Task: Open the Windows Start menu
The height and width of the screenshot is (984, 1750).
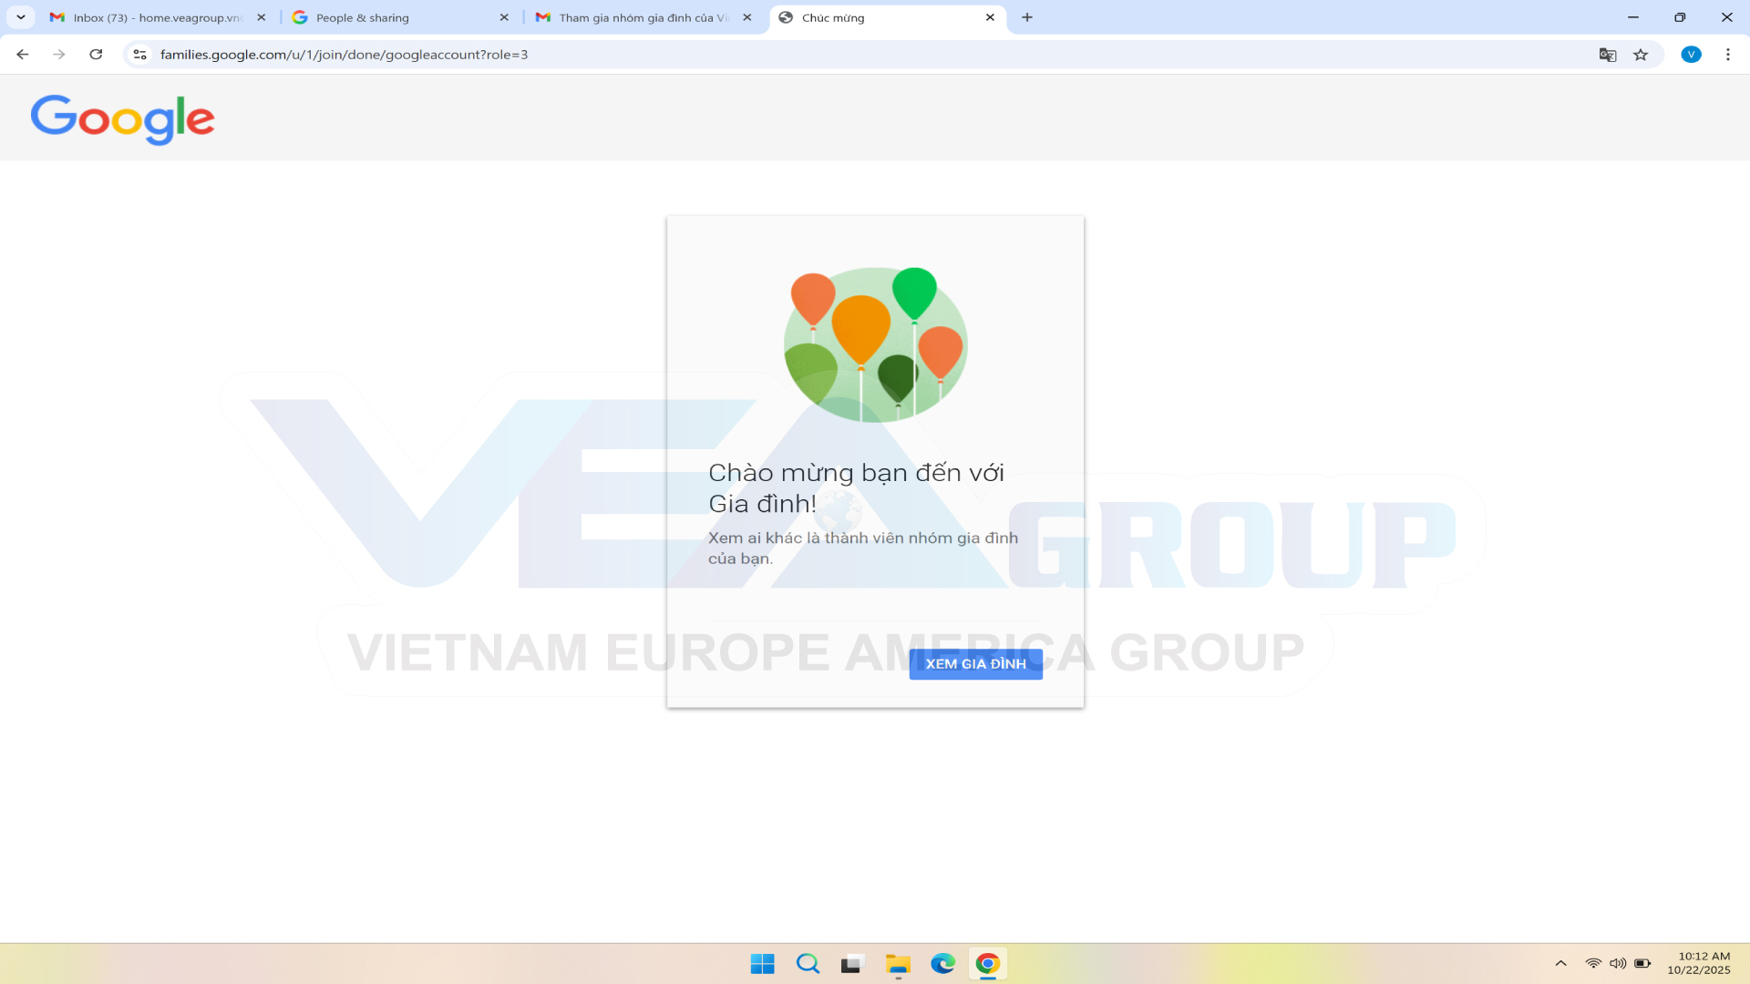Action: [x=762, y=964]
